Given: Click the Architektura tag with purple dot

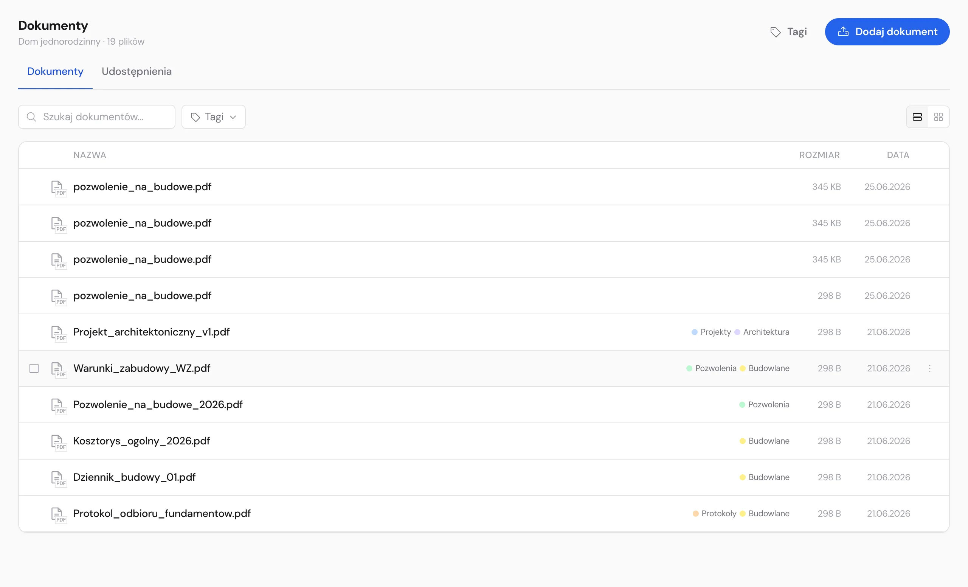Looking at the screenshot, I should coord(762,332).
